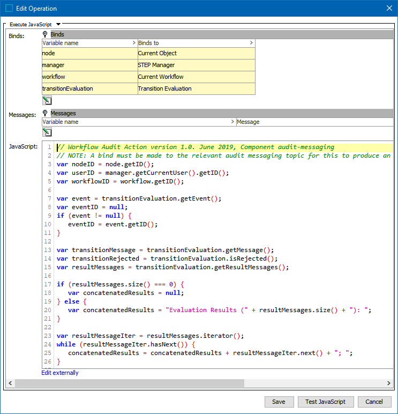Click the Save button
398x414 pixels.
point(279,402)
